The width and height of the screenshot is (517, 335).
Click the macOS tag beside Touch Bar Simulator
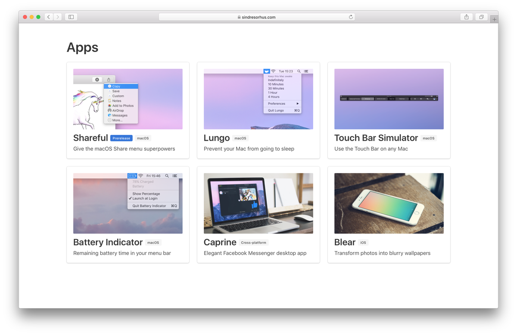click(429, 138)
